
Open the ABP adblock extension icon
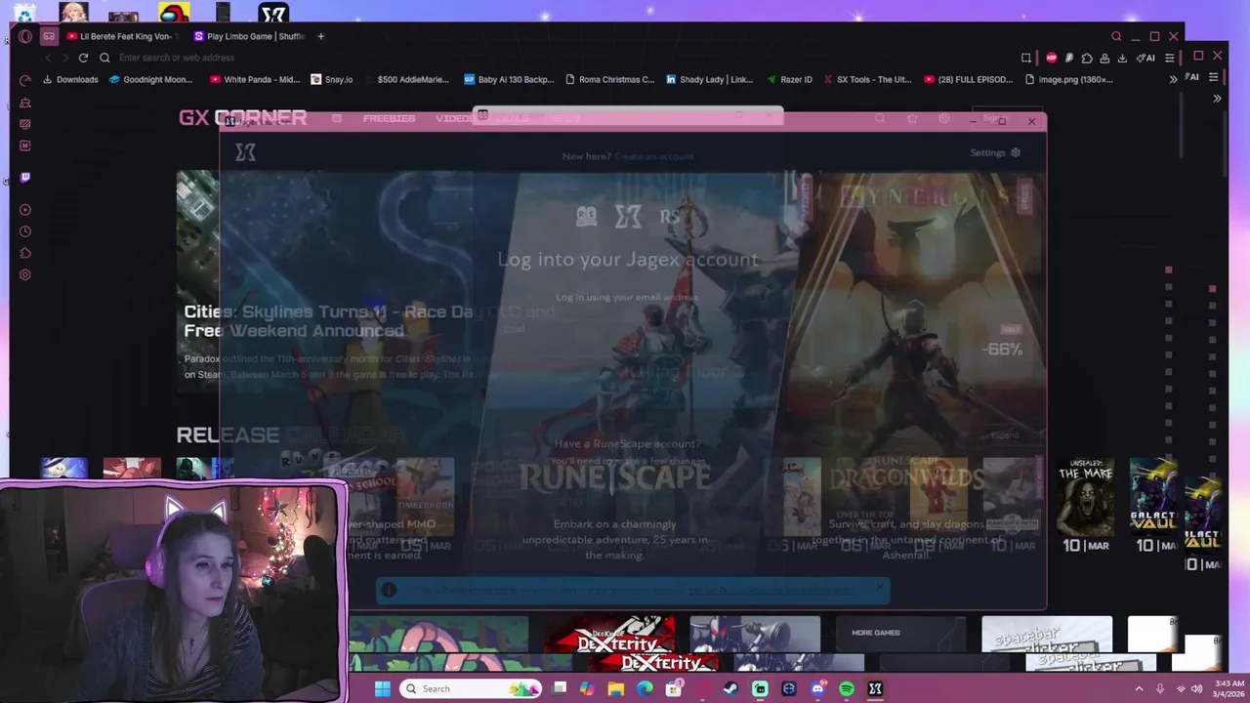(1052, 58)
